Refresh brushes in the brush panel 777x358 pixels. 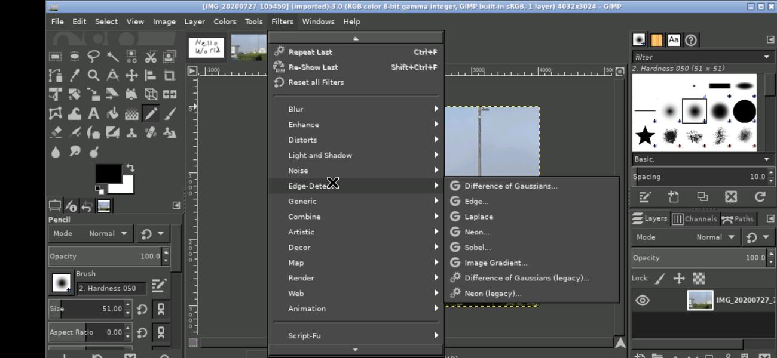pos(760,197)
